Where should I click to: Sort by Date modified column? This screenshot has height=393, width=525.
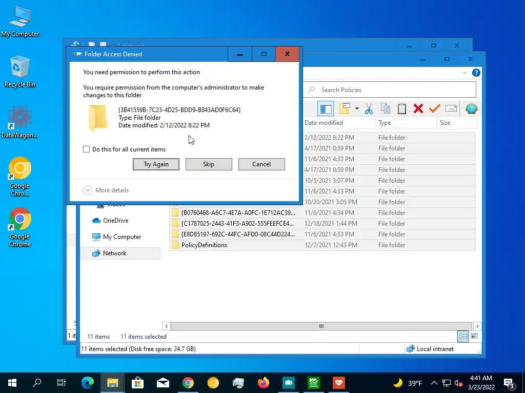[x=339, y=123]
